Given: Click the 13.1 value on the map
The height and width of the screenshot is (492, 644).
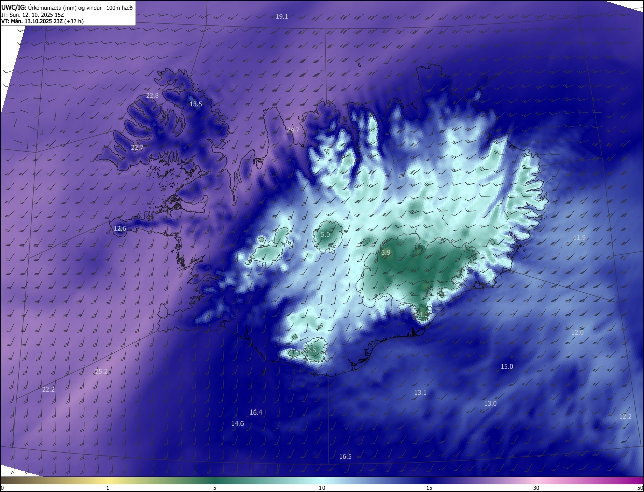Looking at the screenshot, I should click(420, 393).
